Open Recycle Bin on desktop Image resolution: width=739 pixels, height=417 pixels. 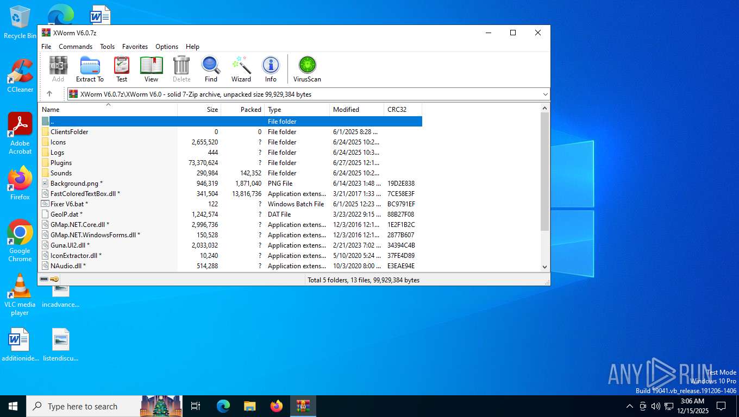(20, 23)
